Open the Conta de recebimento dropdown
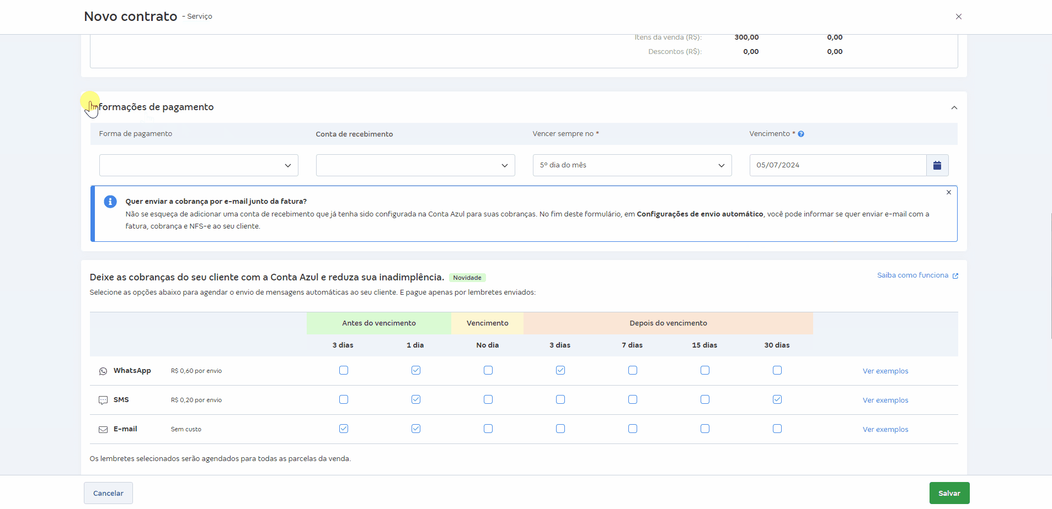The image size is (1052, 509). tap(415, 165)
